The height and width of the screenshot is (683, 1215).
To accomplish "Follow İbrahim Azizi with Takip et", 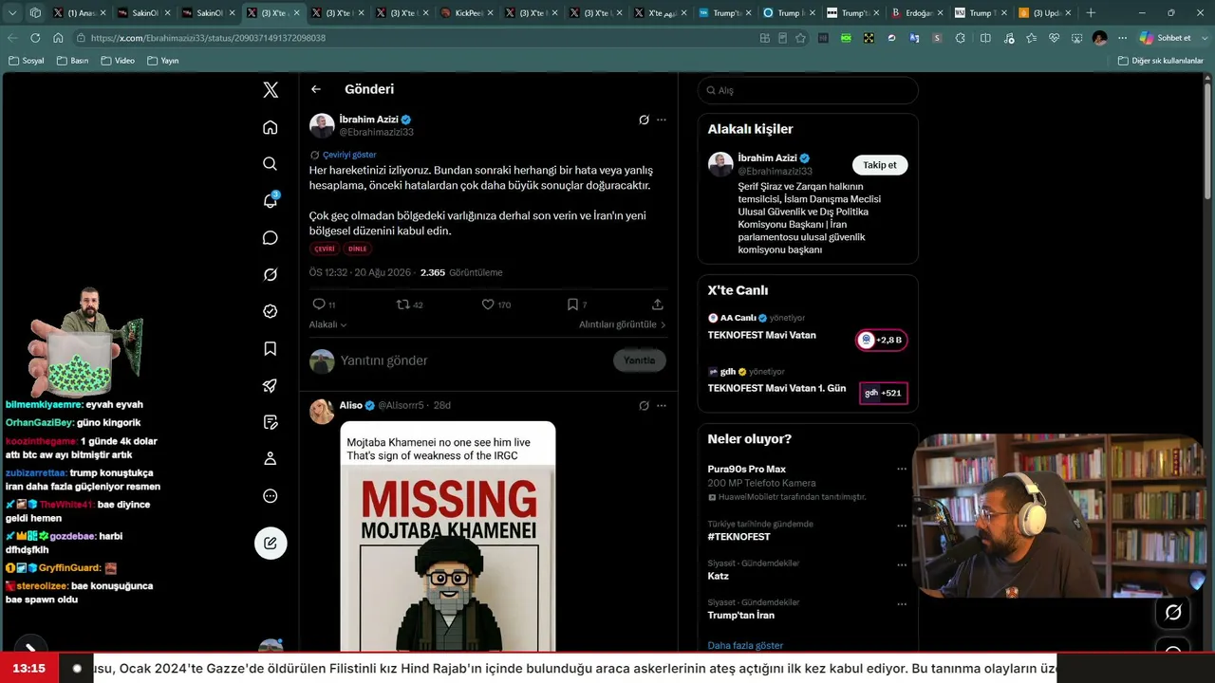I will (880, 165).
